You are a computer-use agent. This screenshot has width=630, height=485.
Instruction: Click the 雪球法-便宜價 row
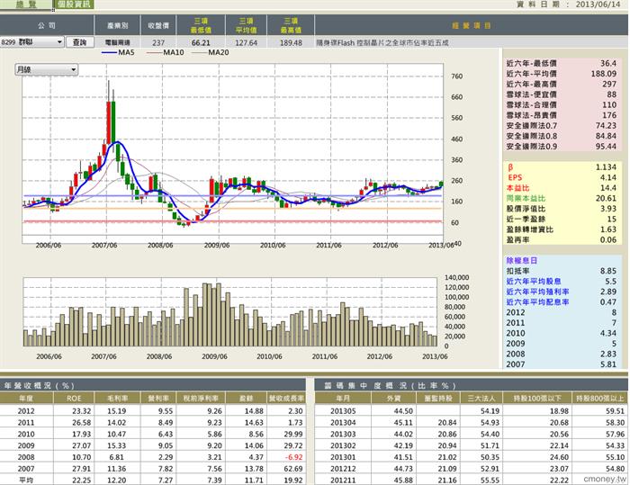point(562,94)
